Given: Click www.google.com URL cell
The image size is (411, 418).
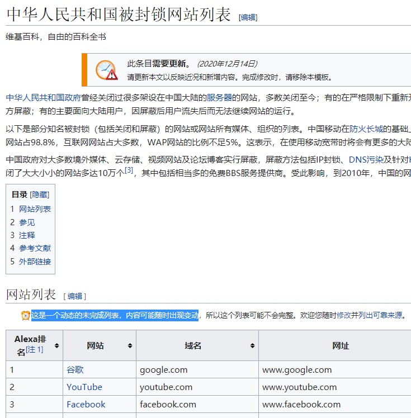Looking at the screenshot, I should [x=335, y=369].
